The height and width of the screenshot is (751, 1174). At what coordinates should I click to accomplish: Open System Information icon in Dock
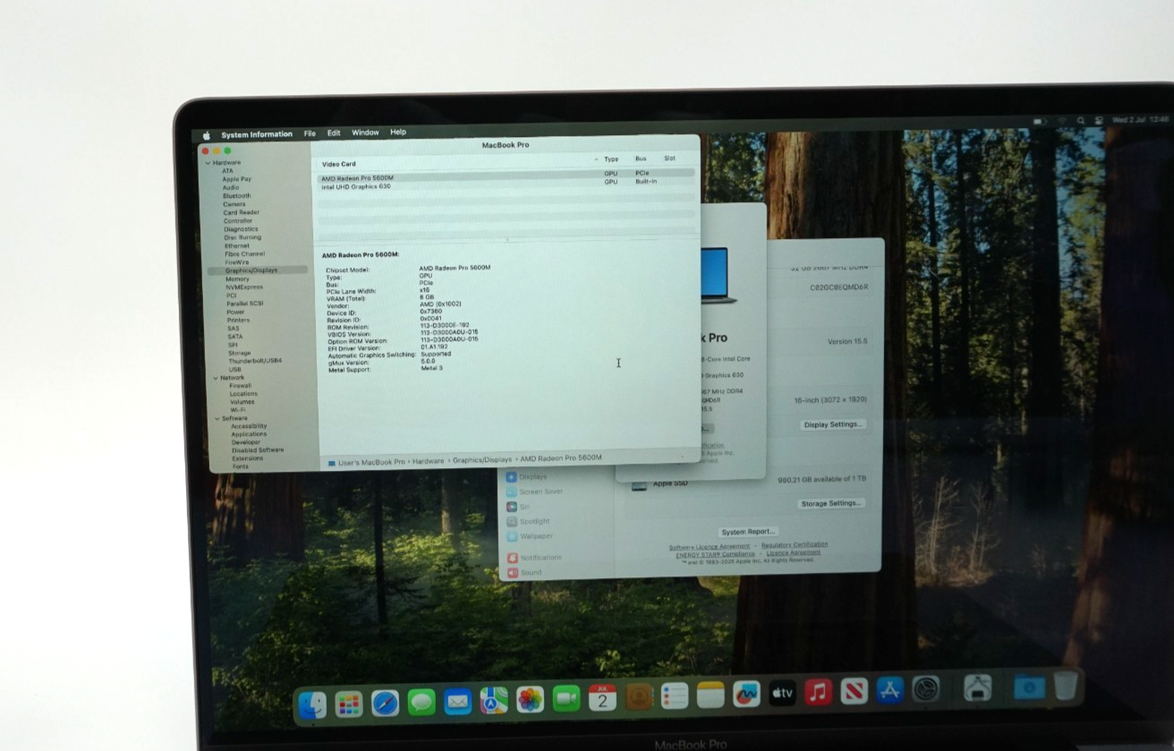[978, 687]
